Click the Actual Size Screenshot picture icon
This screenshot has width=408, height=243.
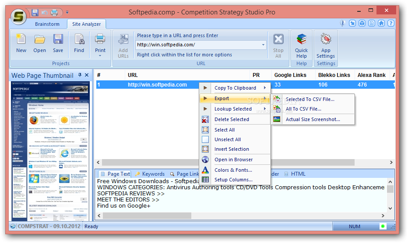tap(277, 119)
